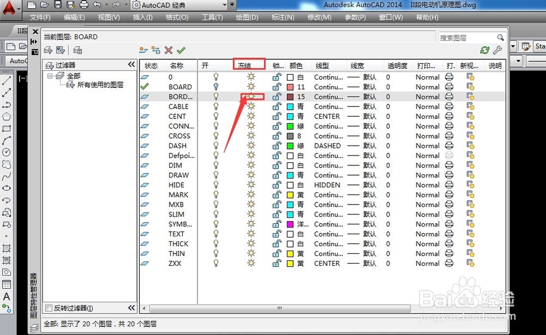Image resolution: width=546 pixels, height=335 pixels.
Task: Click the New file icon in title toolbar
Action: coord(32,5)
